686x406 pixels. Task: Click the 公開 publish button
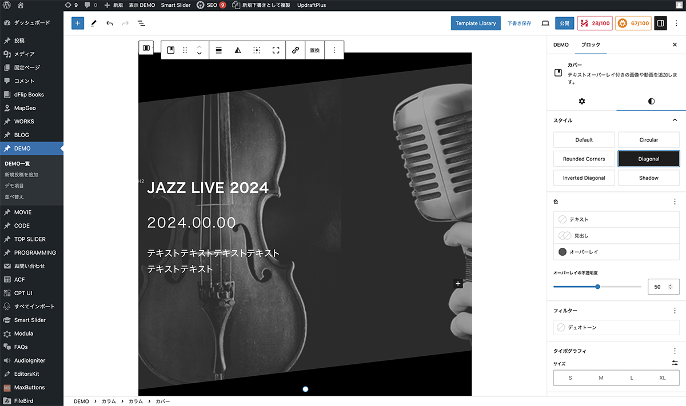(564, 23)
